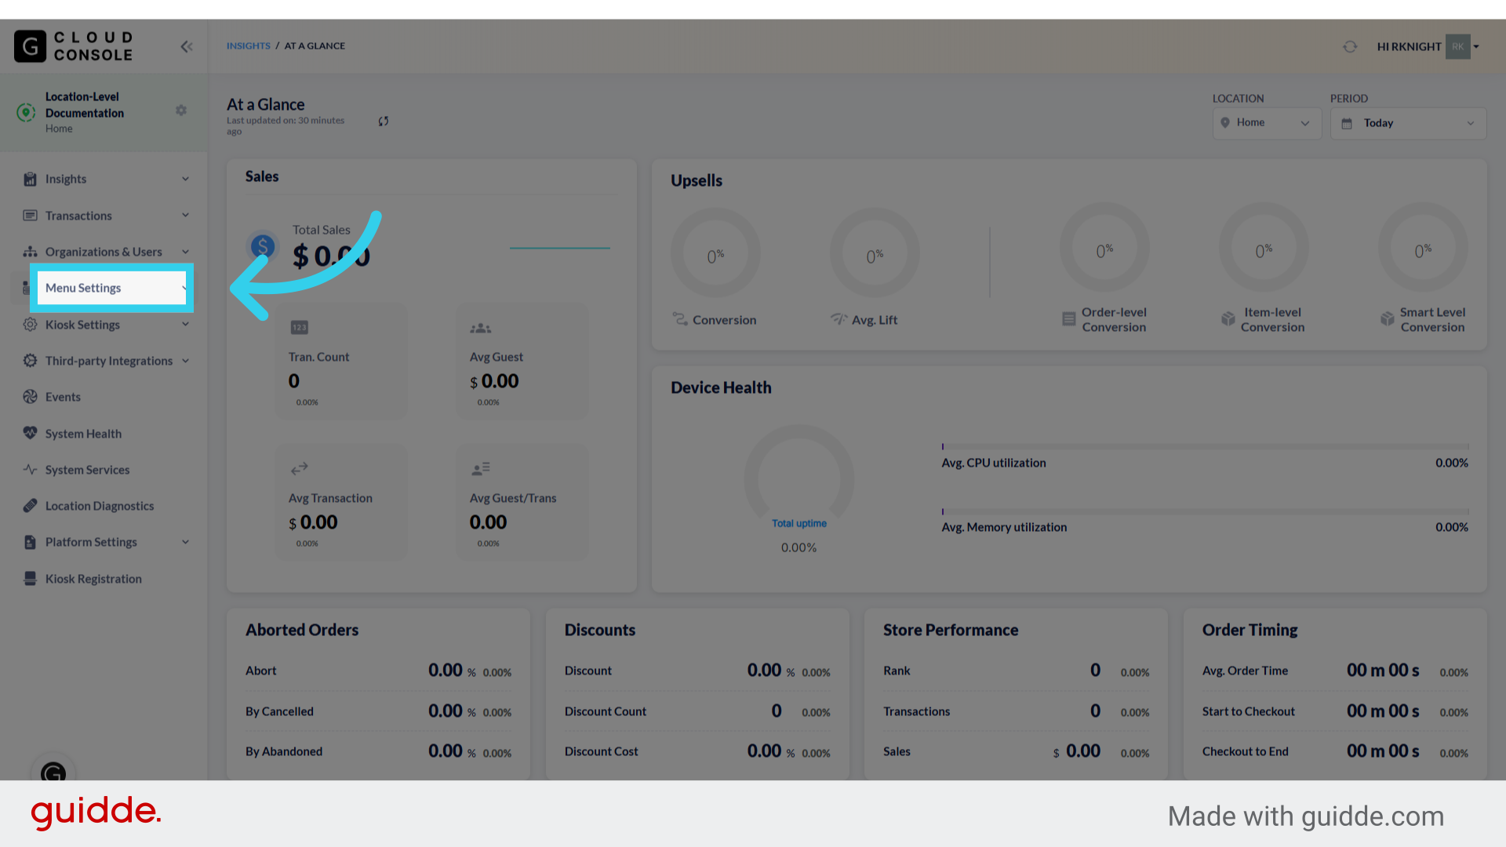Open Events in the sidebar
This screenshot has height=847, width=1506.
63,397
